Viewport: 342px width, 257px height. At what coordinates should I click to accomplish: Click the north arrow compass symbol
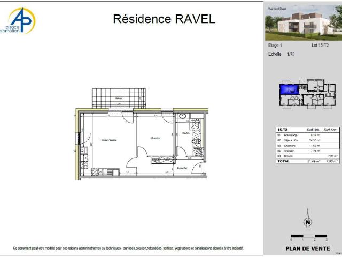click(308, 218)
